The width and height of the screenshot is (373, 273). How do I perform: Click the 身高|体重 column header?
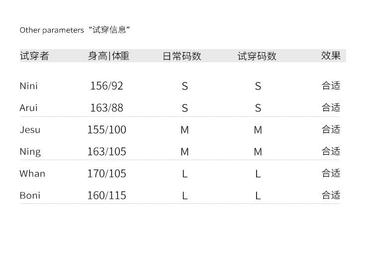(x=109, y=56)
